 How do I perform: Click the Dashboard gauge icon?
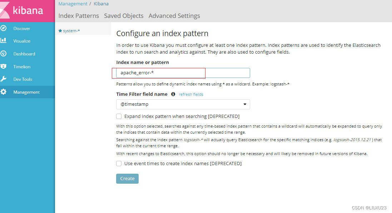[x=4, y=54]
